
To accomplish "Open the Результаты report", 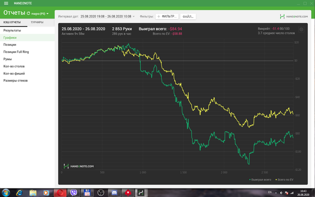I will [x=27, y=30].
